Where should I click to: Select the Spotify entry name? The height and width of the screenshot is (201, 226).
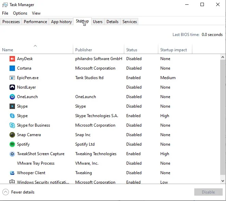[x=23, y=144]
